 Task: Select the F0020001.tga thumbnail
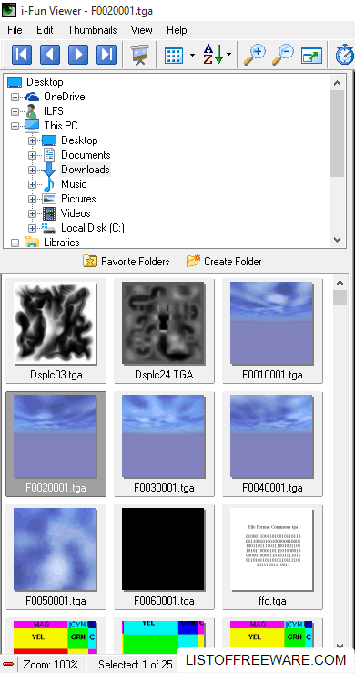click(56, 444)
